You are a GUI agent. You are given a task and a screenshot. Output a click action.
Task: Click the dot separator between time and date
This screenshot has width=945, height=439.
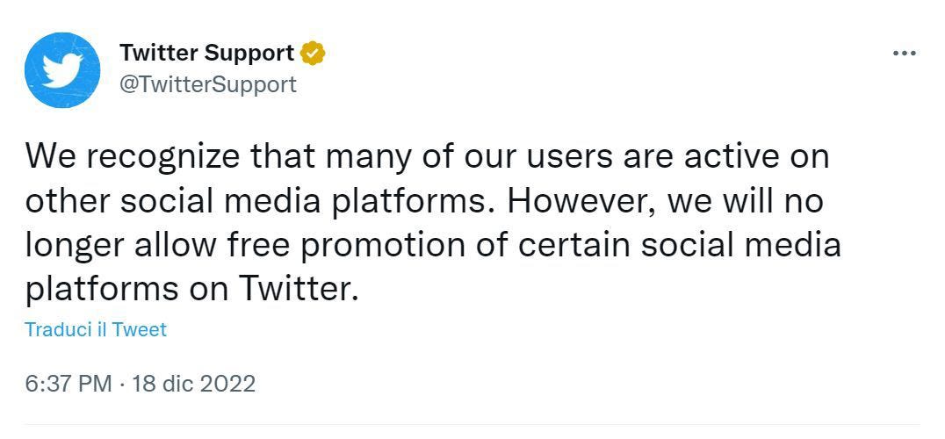point(122,384)
